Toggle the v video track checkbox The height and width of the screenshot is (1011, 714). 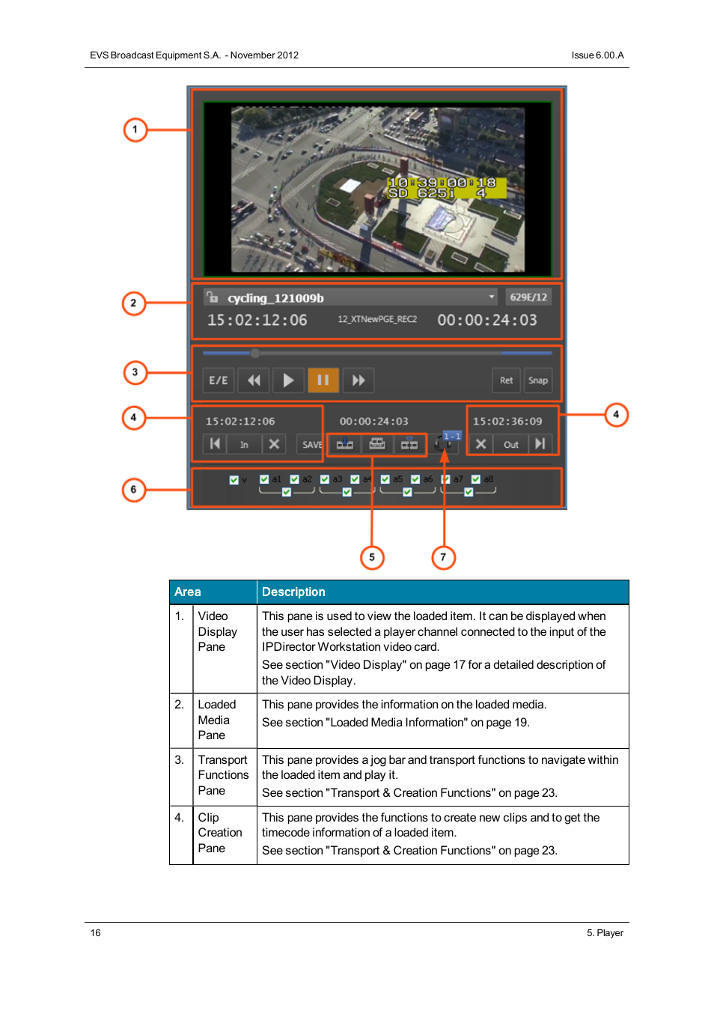[234, 480]
